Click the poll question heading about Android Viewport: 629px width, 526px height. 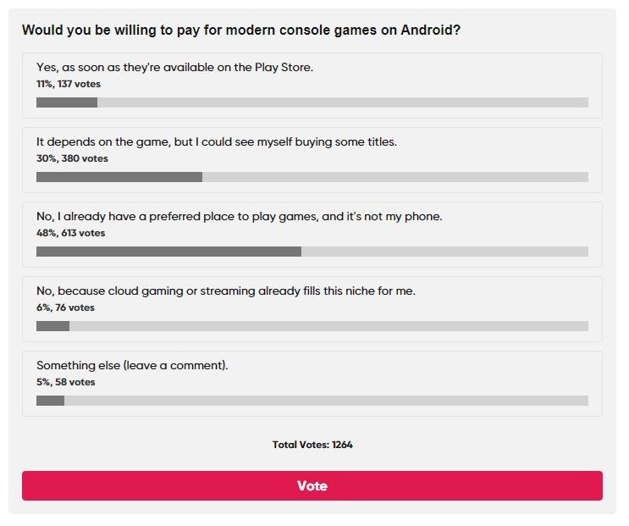[x=240, y=30]
